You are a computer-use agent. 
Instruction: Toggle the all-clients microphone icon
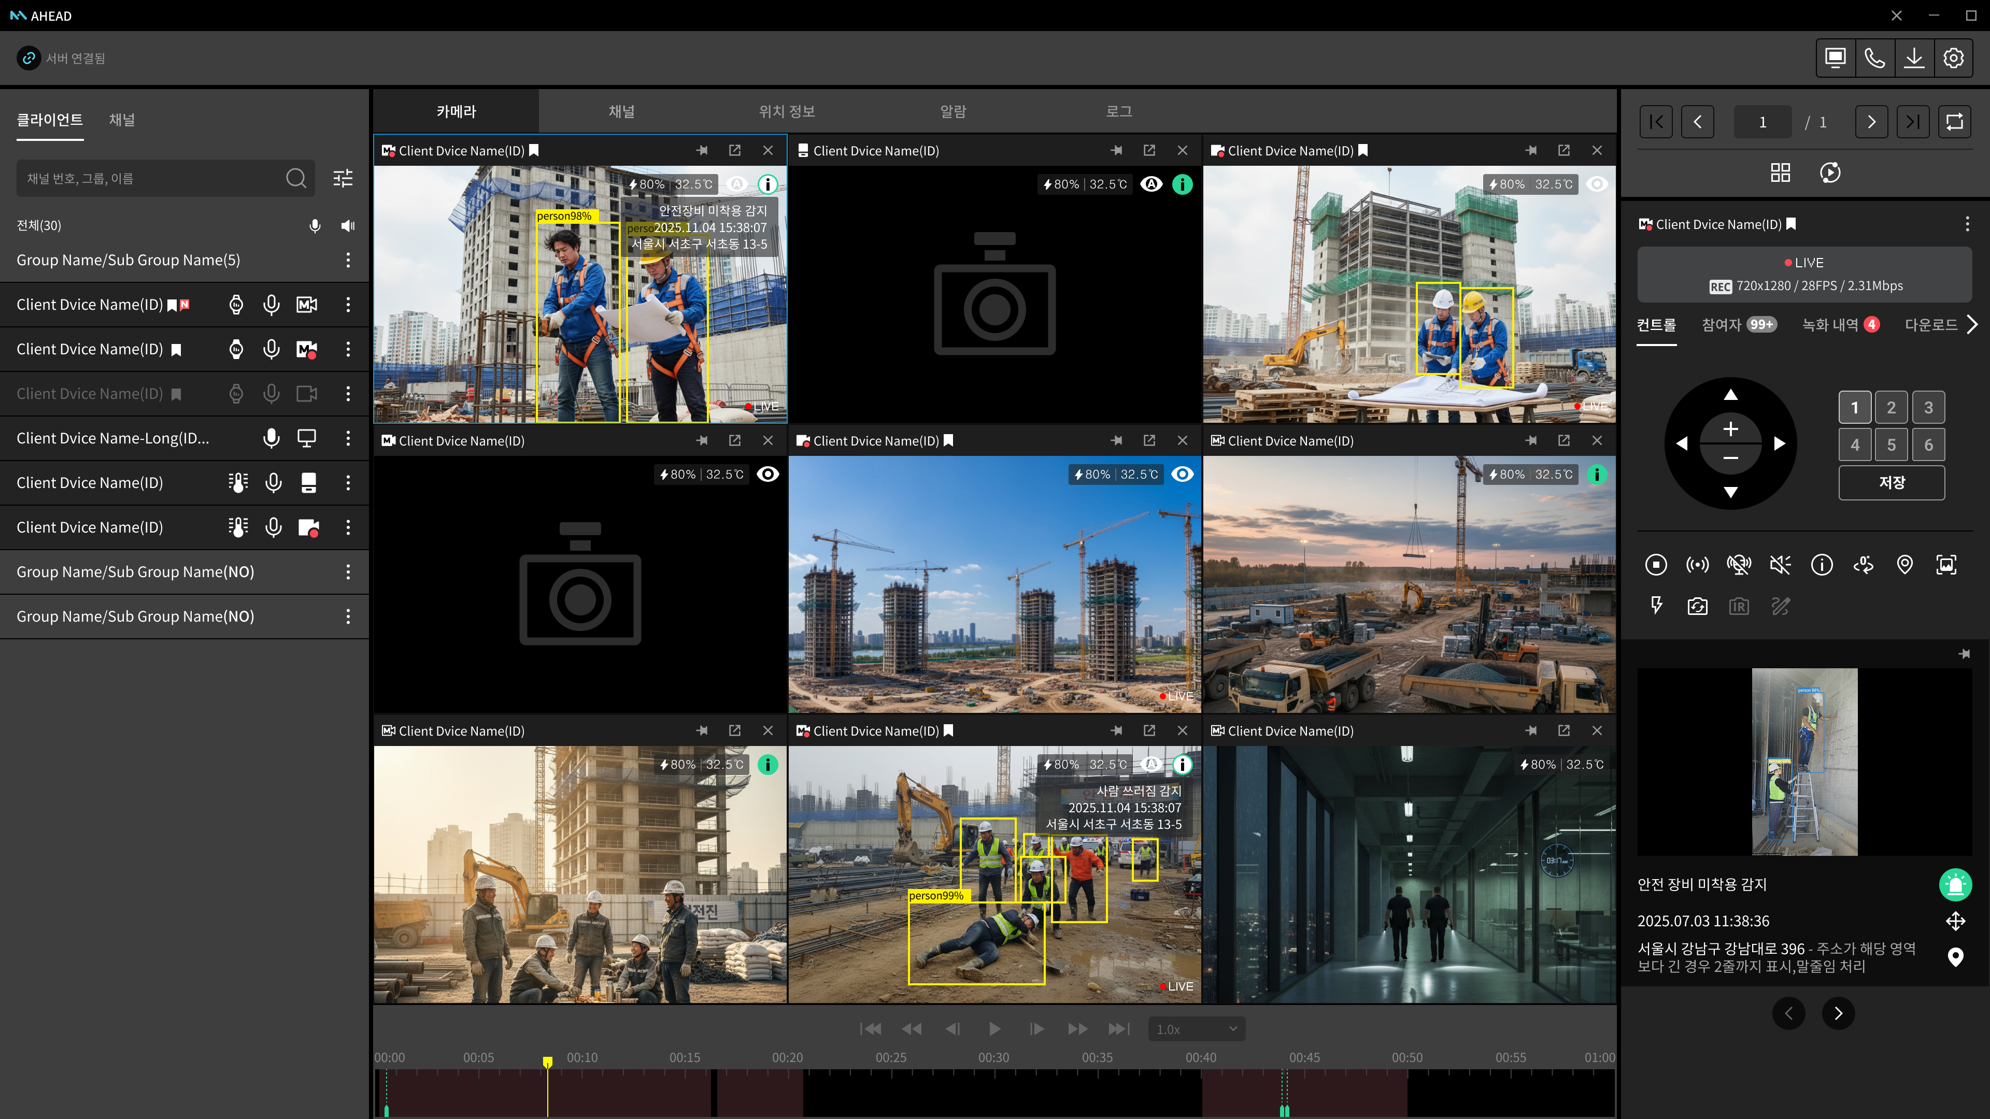(x=315, y=225)
